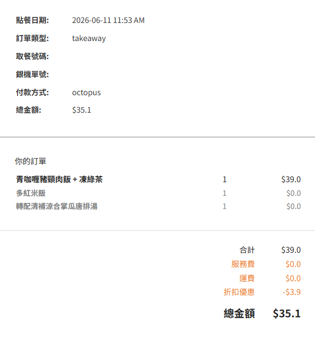Click the 折扣優惠 discount label
This screenshot has width=315, height=337.
[x=239, y=292]
